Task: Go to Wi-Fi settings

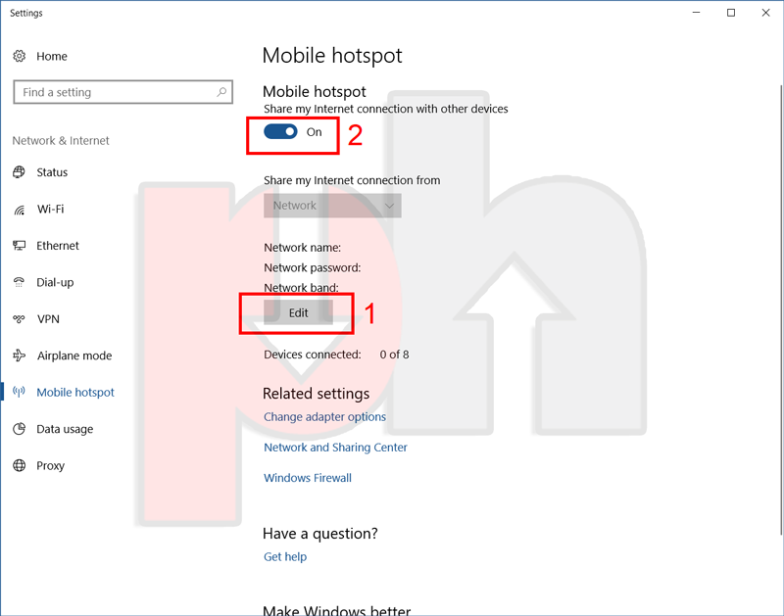Action: [x=51, y=210]
